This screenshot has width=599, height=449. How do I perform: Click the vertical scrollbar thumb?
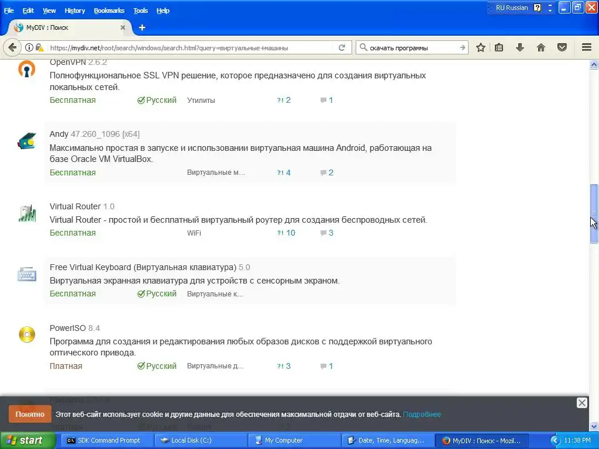pyautogui.click(x=594, y=214)
